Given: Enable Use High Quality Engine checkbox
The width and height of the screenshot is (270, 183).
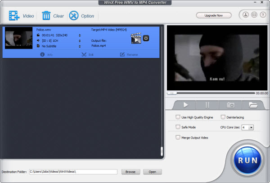Looking at the screenshot, I should [x=178, y=117].
